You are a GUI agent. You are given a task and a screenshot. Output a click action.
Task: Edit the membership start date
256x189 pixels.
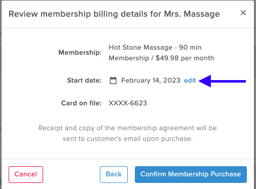(190, 81)
